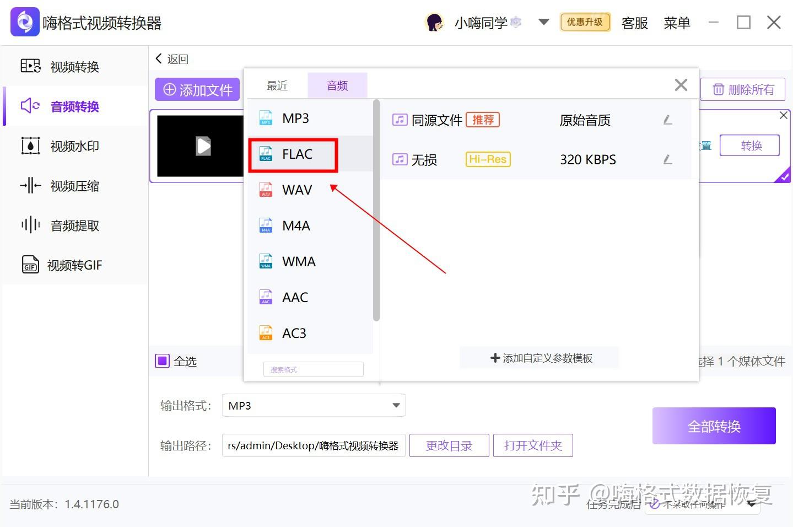This screenshot has width=793, height=527.
Task: Expand the 小嗨同学 account dropdown arrow
Action: pyautogui.click(x=543, y=22)
